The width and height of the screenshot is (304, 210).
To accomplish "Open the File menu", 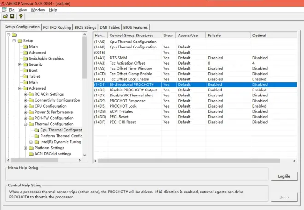I will 12,10.
